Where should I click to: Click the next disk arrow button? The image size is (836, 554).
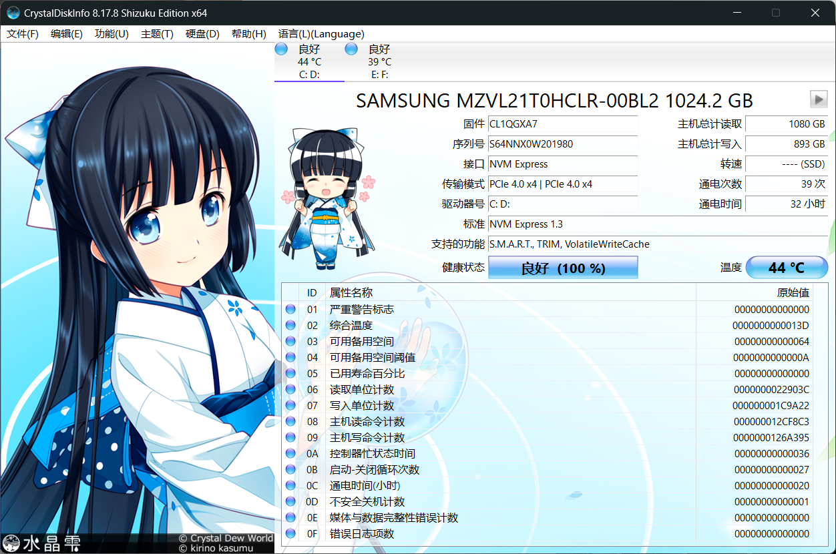pos(819,99)
